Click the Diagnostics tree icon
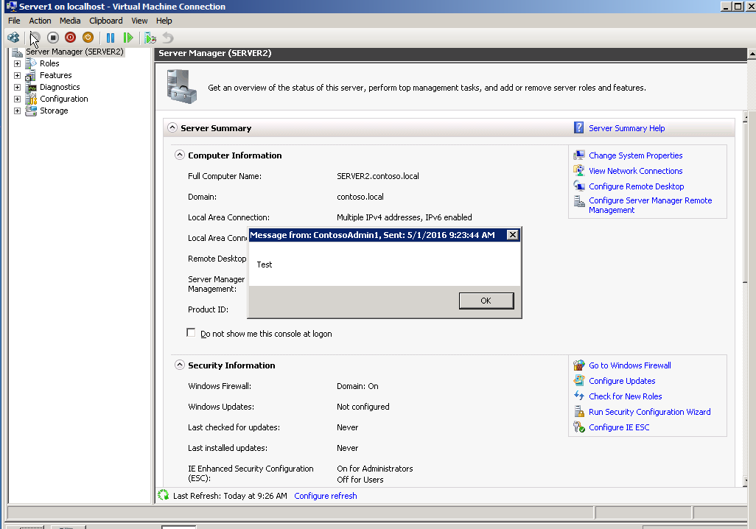Screen dimensions: 756x529 tap(31, 87)
